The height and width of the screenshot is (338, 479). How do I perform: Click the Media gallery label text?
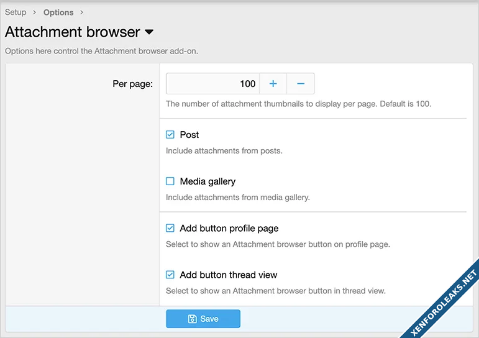point(208,181)
